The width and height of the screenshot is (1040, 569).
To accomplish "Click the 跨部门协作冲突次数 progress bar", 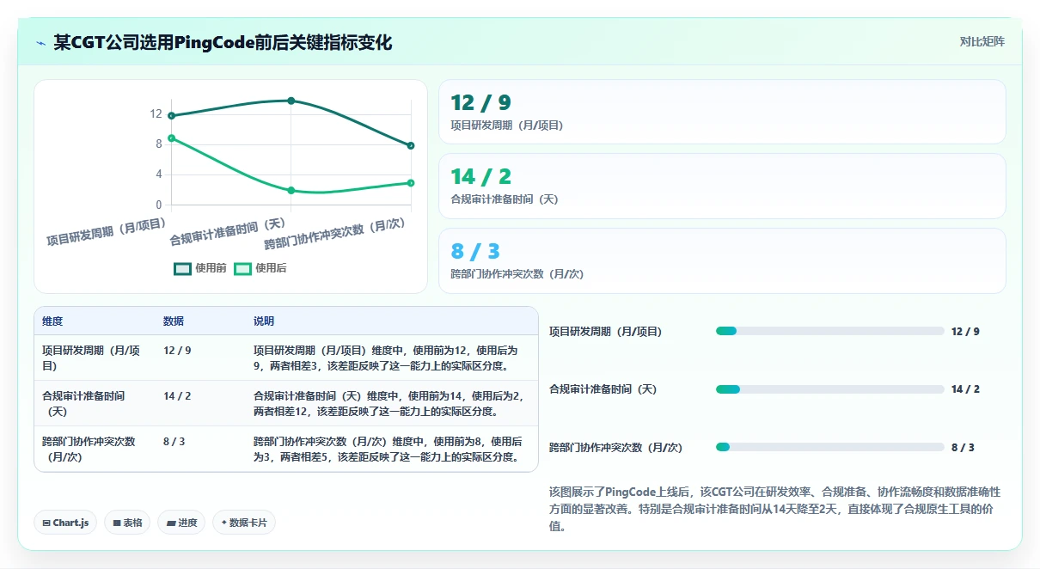I will tap(830, 447).
